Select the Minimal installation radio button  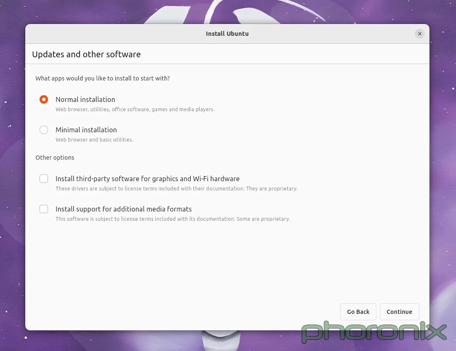pyautogui.click(x=44, y=130)
